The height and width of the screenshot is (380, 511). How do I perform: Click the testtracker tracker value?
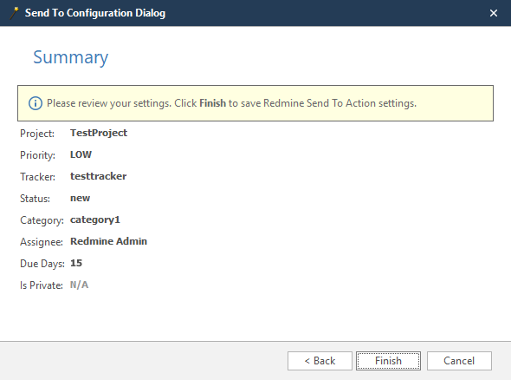[99, 176]
